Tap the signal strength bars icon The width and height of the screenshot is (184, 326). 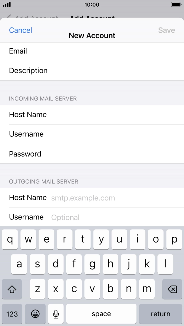pyautogui.click(x=7, y=4)
